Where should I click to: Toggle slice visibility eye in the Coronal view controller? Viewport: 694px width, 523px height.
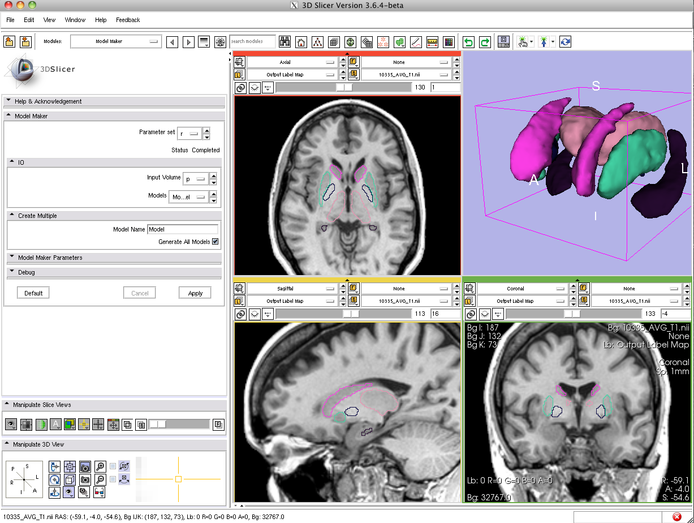coord(484,314)
